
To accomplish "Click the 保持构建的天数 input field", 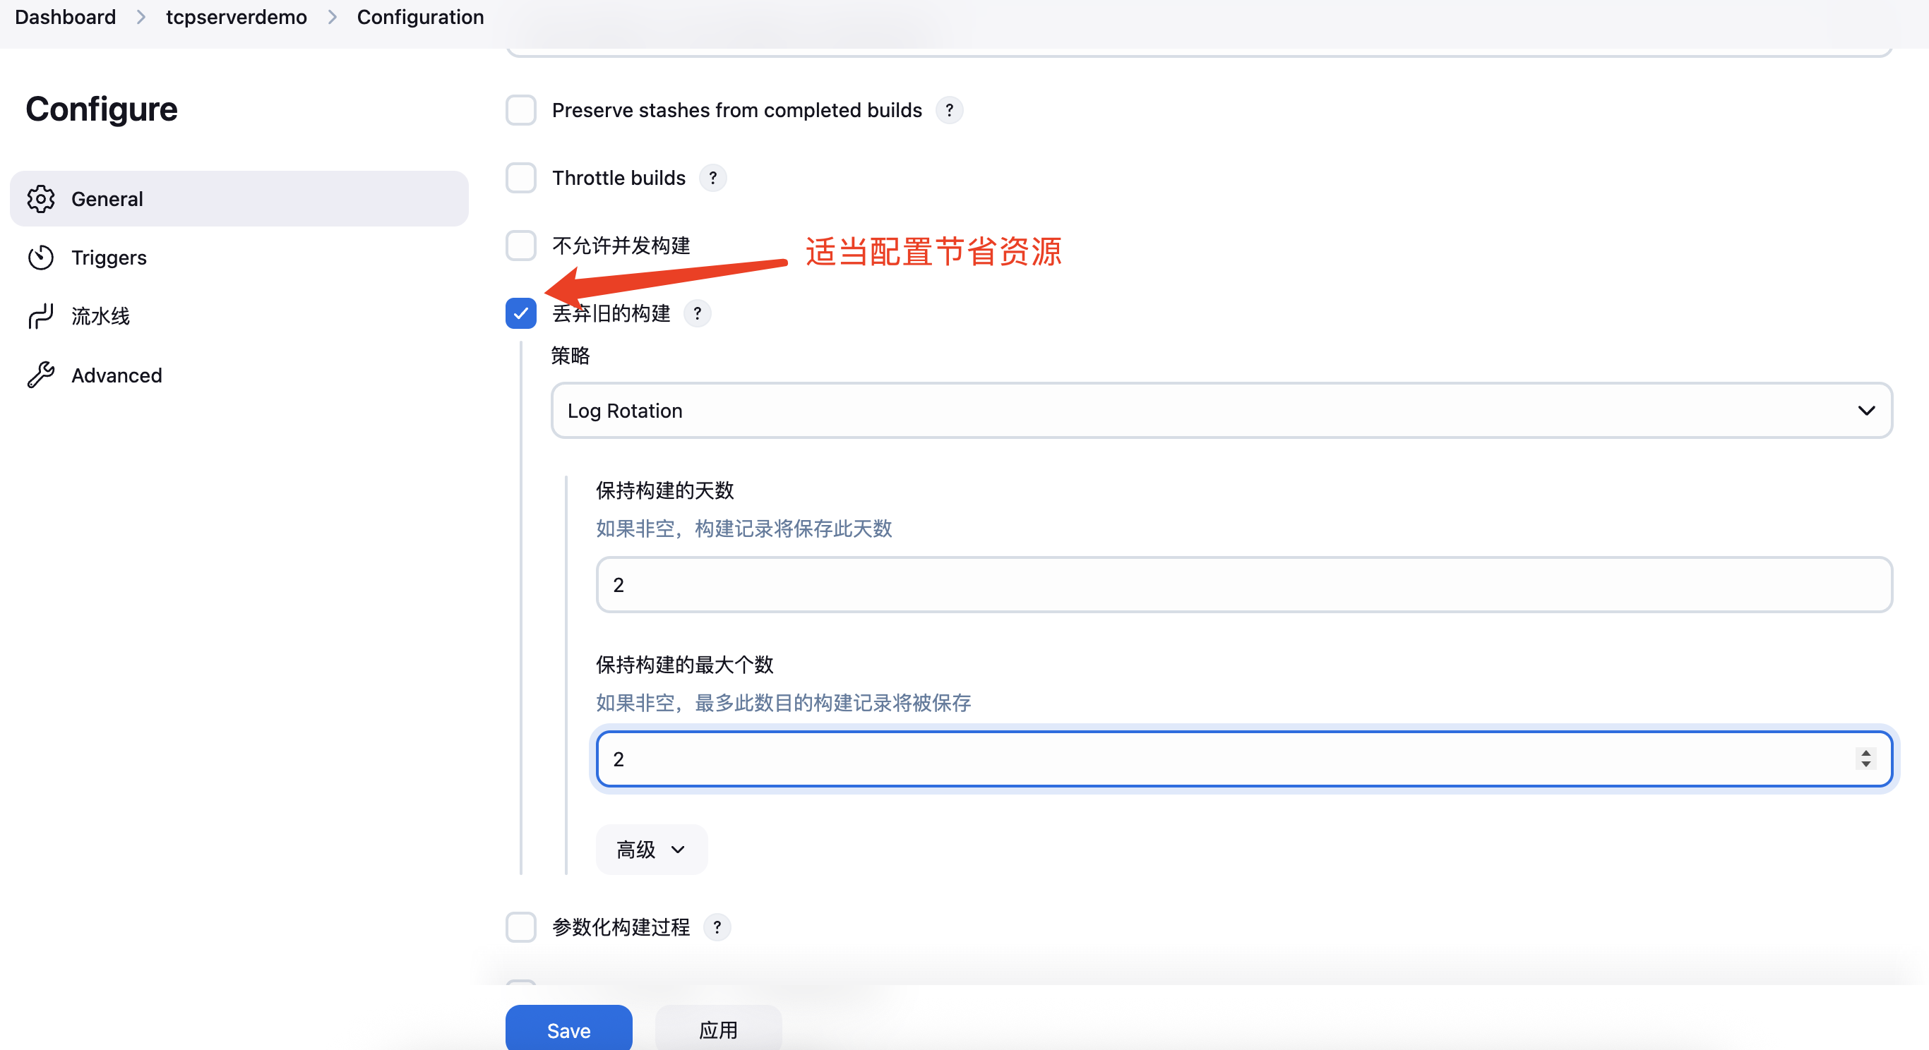I will click(1243, 584).
